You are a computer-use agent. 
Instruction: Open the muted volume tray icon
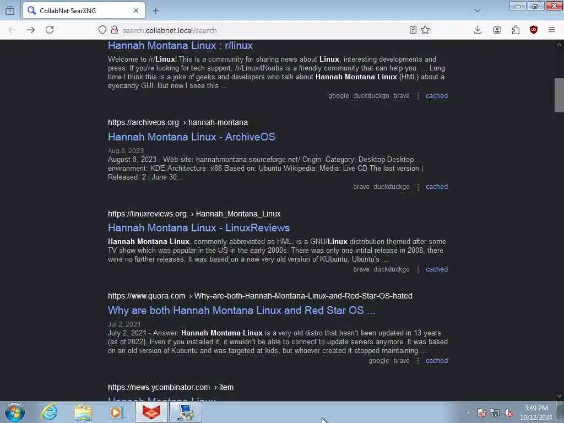click(x=508, y=413)
